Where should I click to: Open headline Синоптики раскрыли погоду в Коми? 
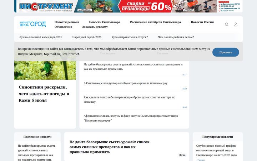coord(44,94)
